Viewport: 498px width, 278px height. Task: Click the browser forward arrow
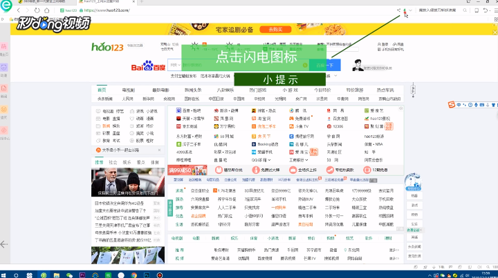tap(27, 10)
